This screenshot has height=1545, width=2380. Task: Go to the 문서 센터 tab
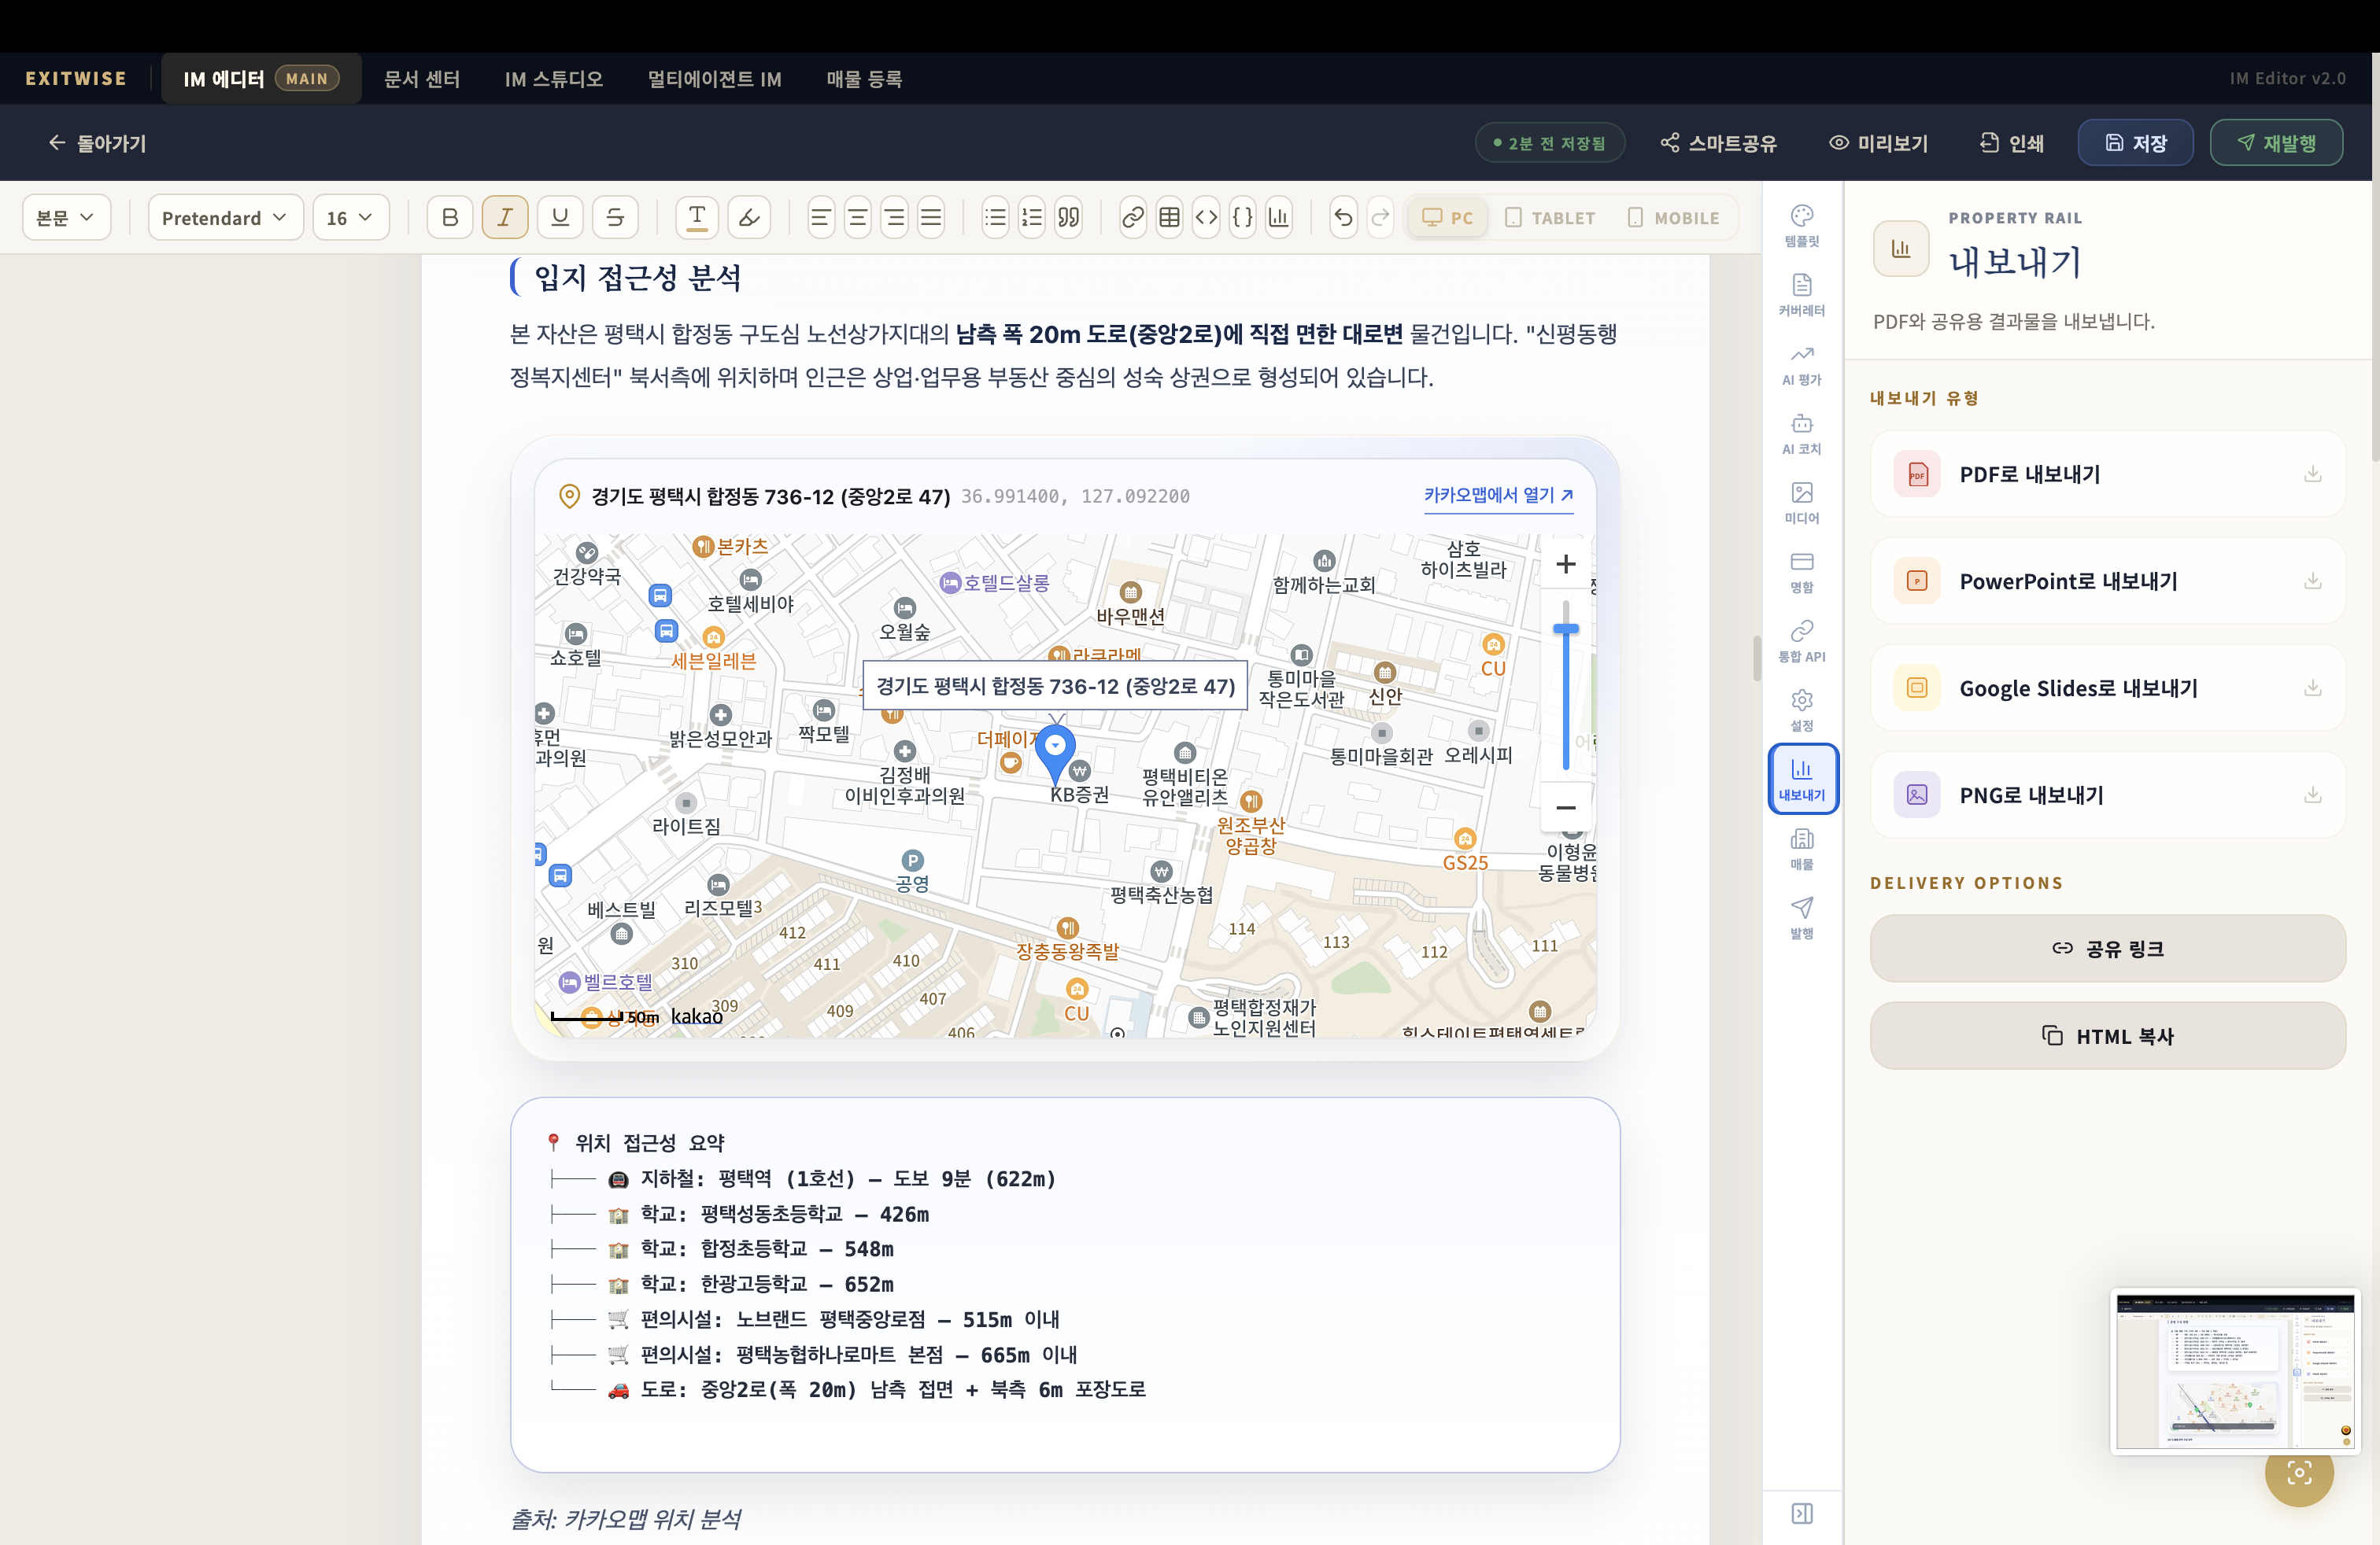(422, 79)
